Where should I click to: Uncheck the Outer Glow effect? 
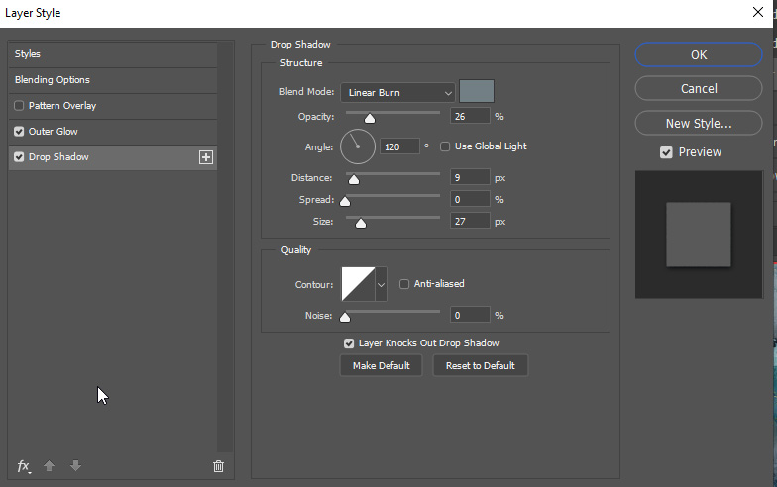click(19, 131)
